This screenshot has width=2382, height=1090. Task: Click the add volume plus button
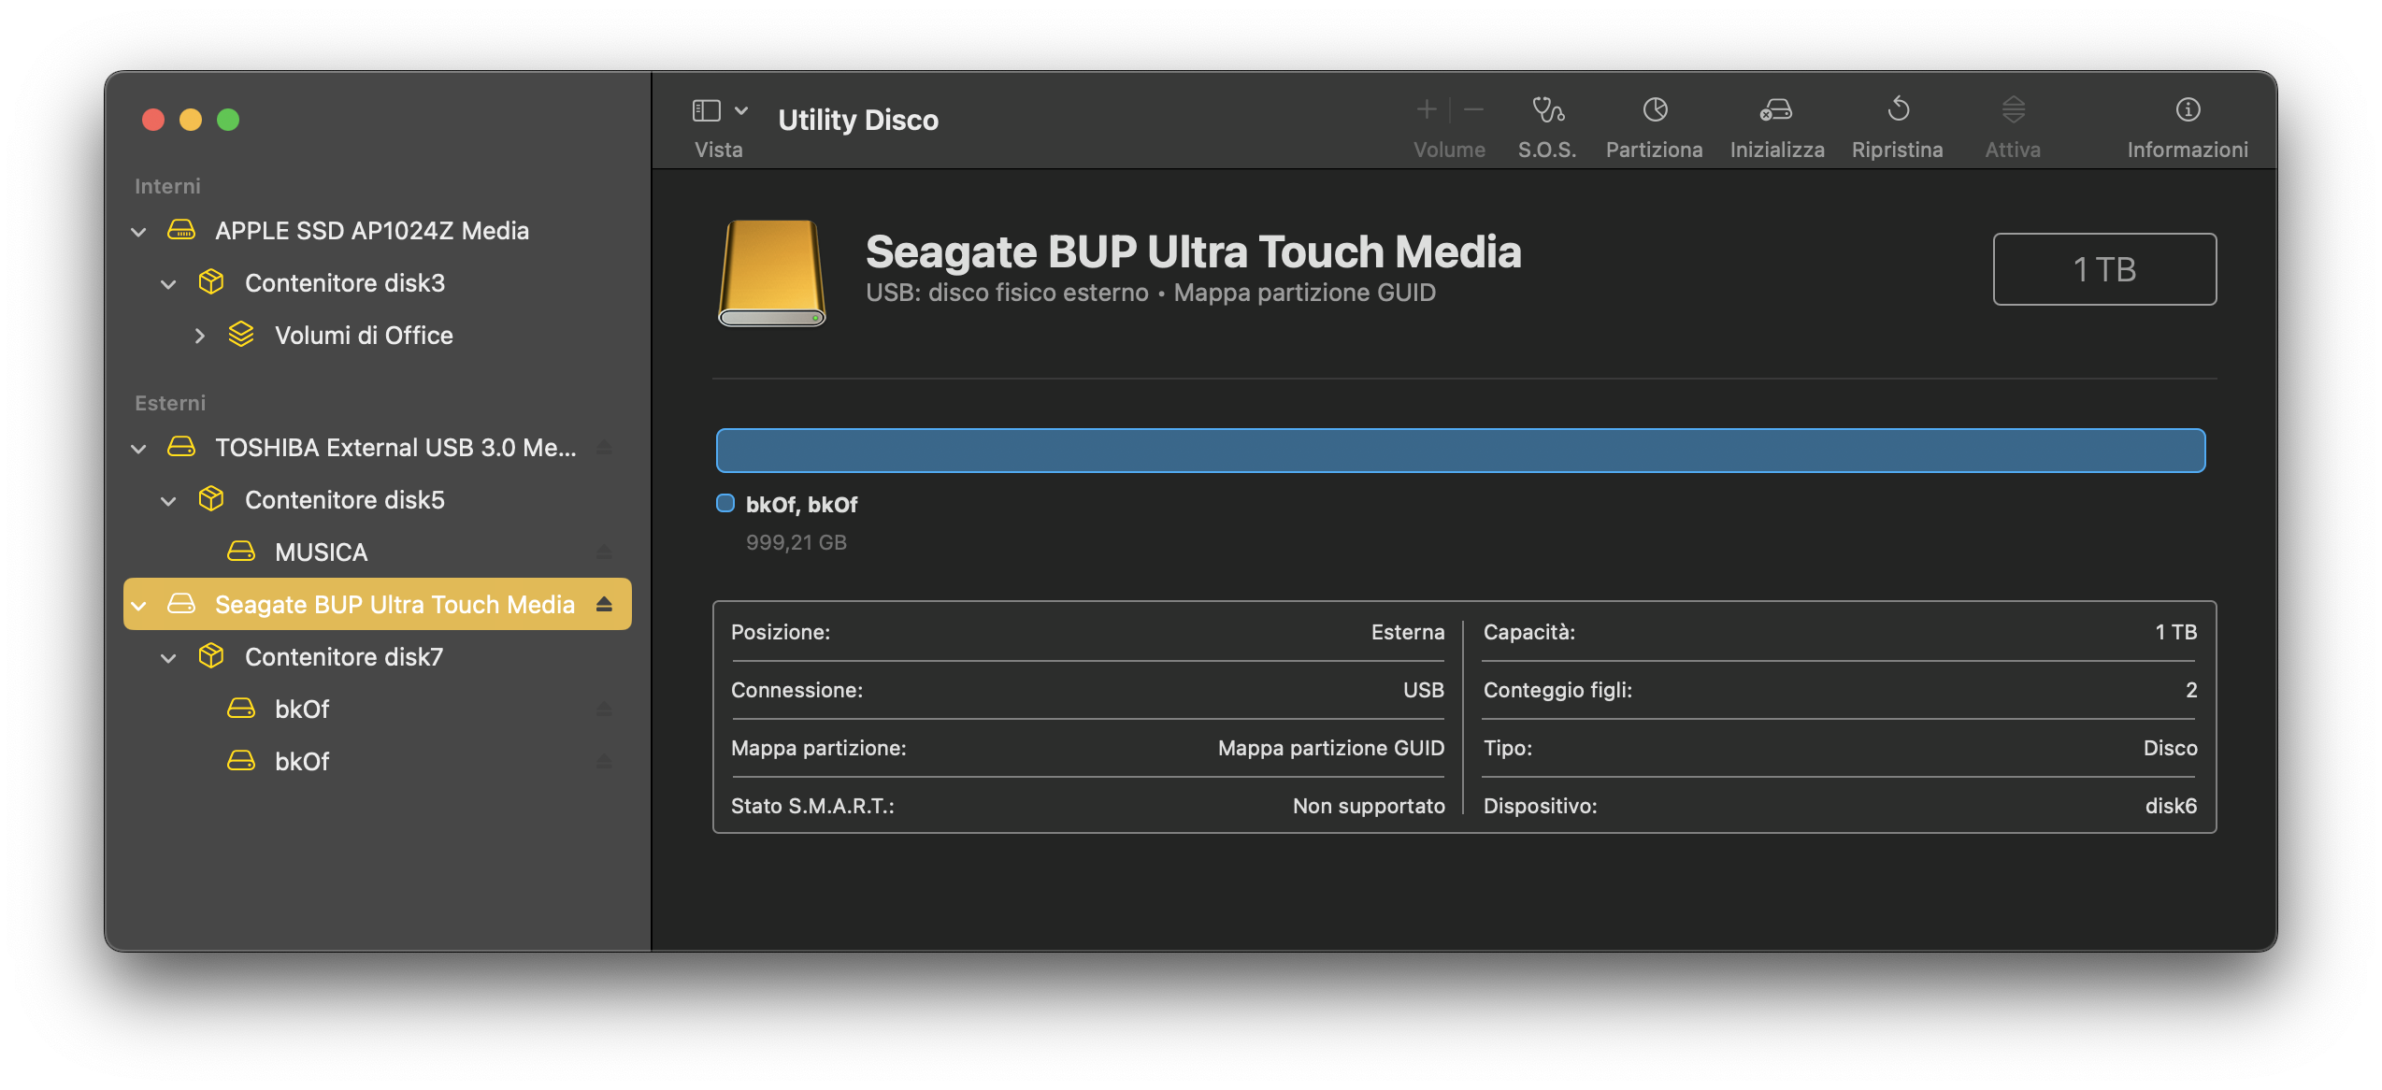click(1426, 110)
